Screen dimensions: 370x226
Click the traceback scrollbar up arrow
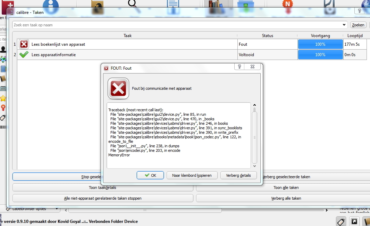[254, 105]
